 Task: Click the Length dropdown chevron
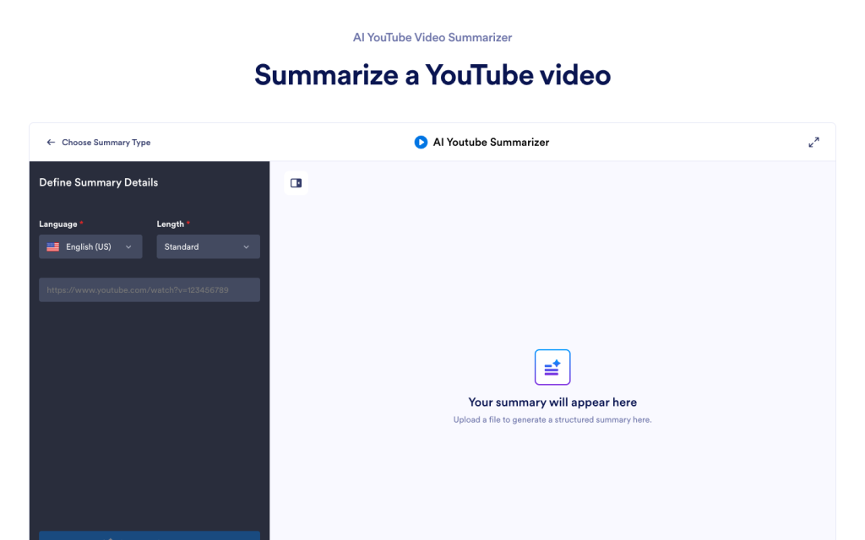[246, 247]
